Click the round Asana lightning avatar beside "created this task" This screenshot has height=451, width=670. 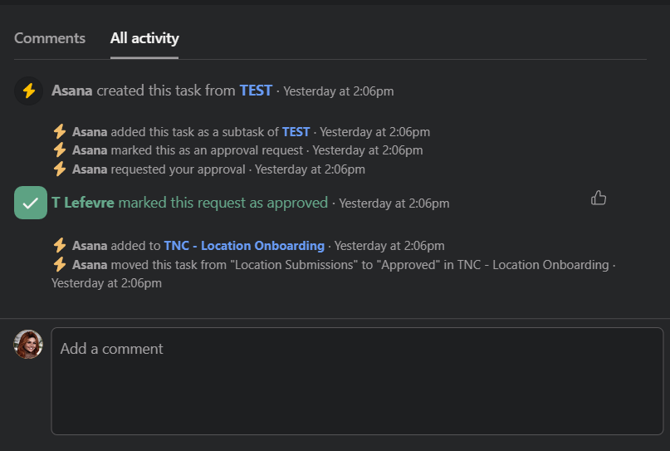[x=29, y=91]
